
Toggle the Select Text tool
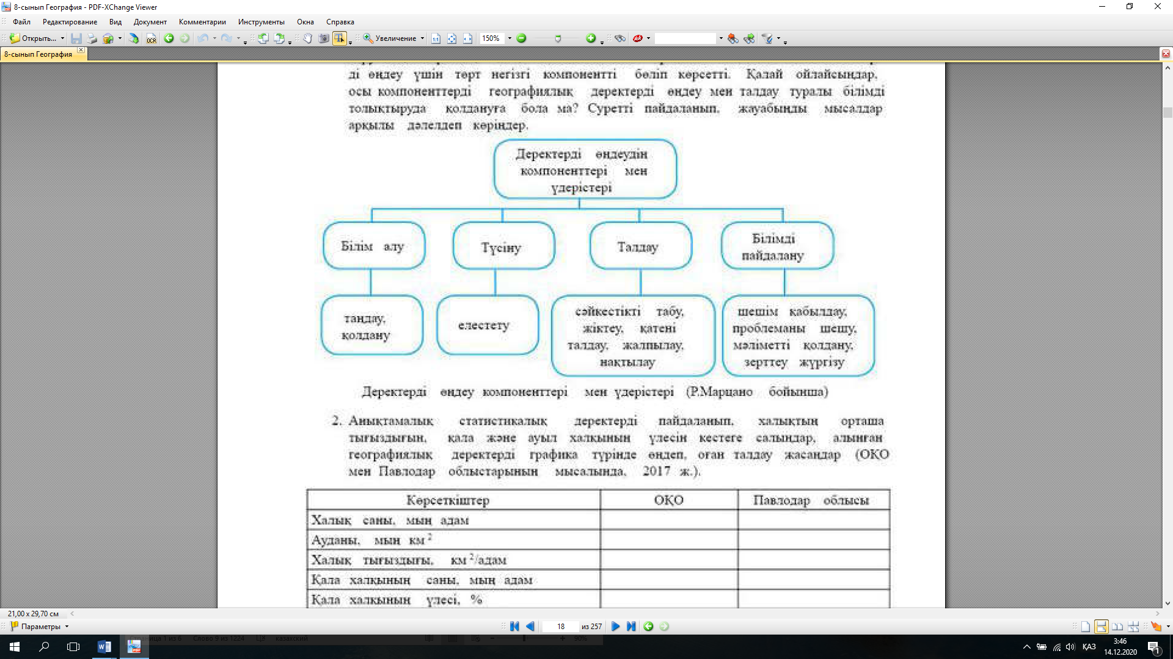pos(339,38)
